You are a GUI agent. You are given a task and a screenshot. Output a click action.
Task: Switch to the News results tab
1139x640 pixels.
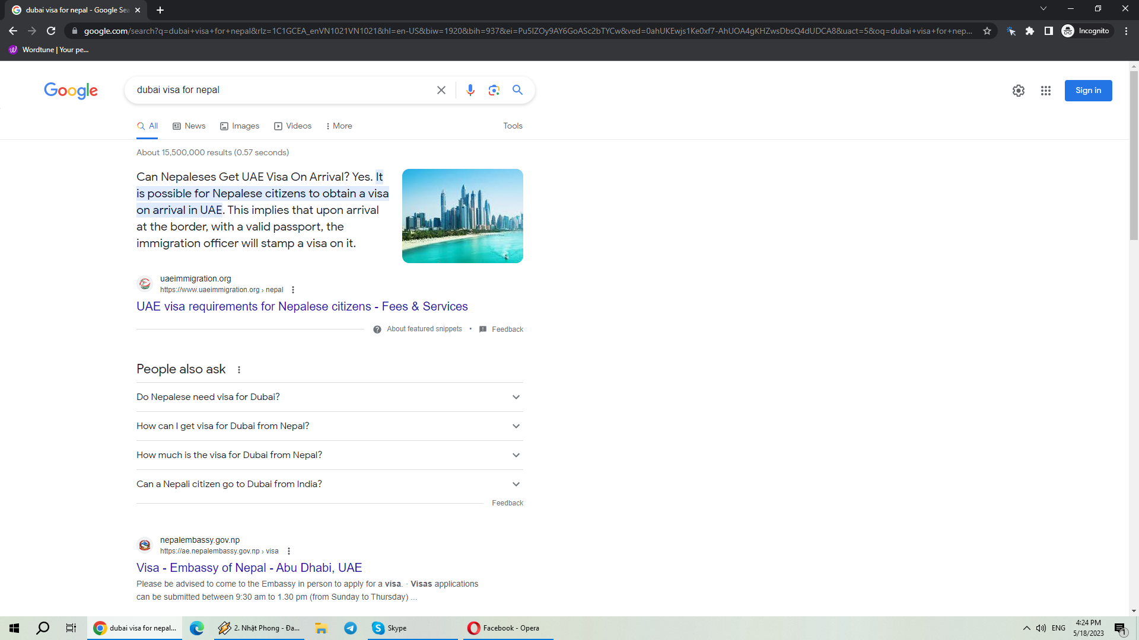point(195,126)
